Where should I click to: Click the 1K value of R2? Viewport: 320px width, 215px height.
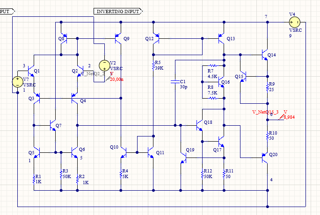tap(86, 182)
